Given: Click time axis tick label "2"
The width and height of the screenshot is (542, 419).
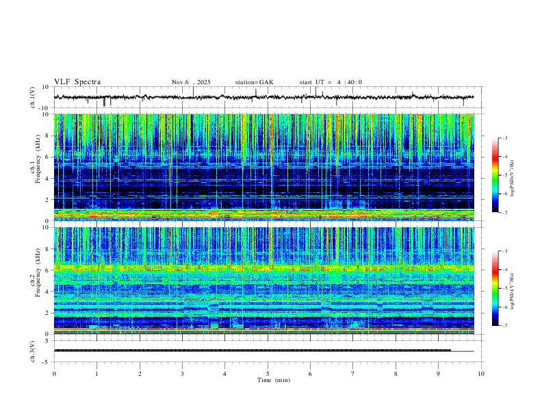Looking at the screenshot, I should coord(140,374).
